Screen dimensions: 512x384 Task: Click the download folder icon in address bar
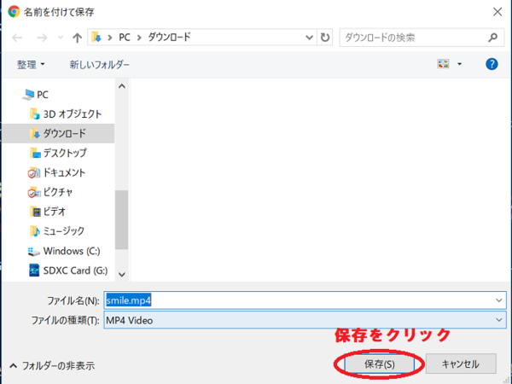click(x=96, y=38)
